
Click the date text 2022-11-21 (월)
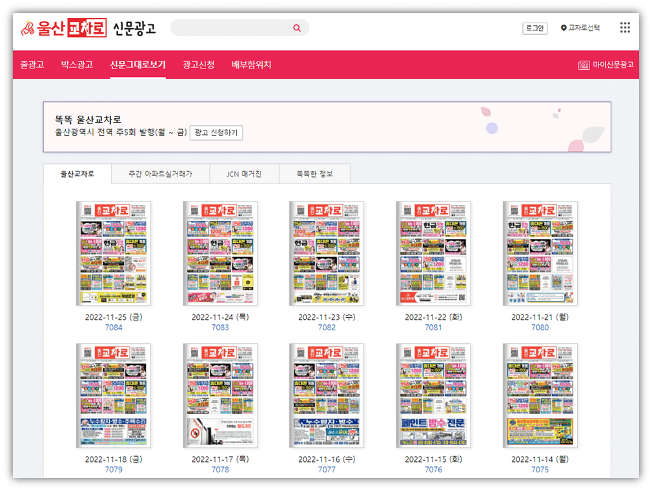[540, 317]
